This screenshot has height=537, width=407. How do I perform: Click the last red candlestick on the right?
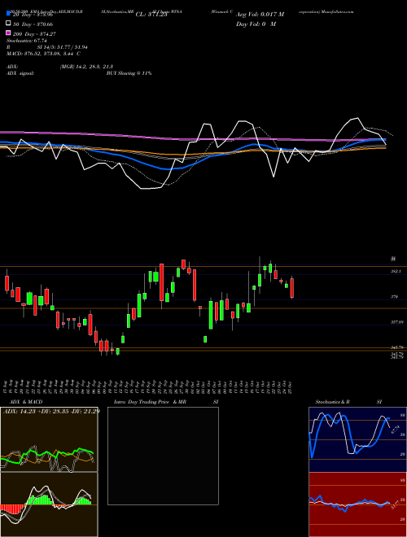coord(292,288)
